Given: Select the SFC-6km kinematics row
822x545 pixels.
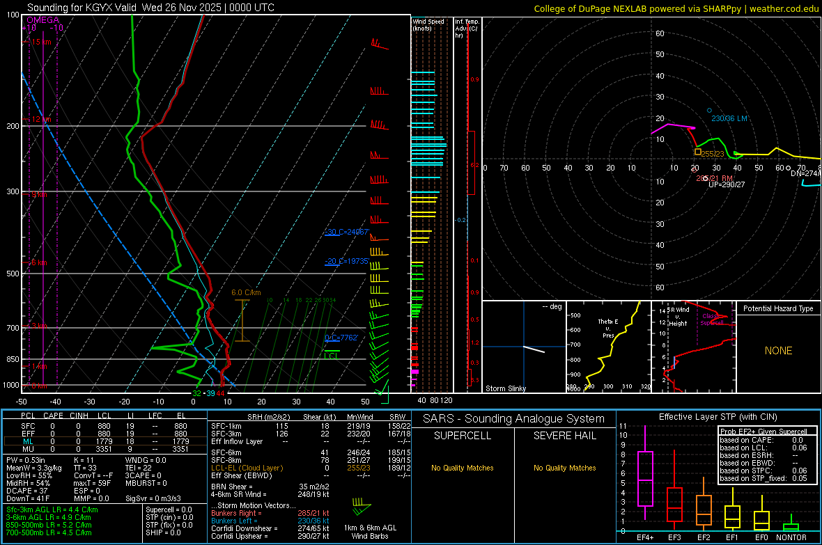Looking at the screenshot, I should pyautogui.click(x=311, y=452).
